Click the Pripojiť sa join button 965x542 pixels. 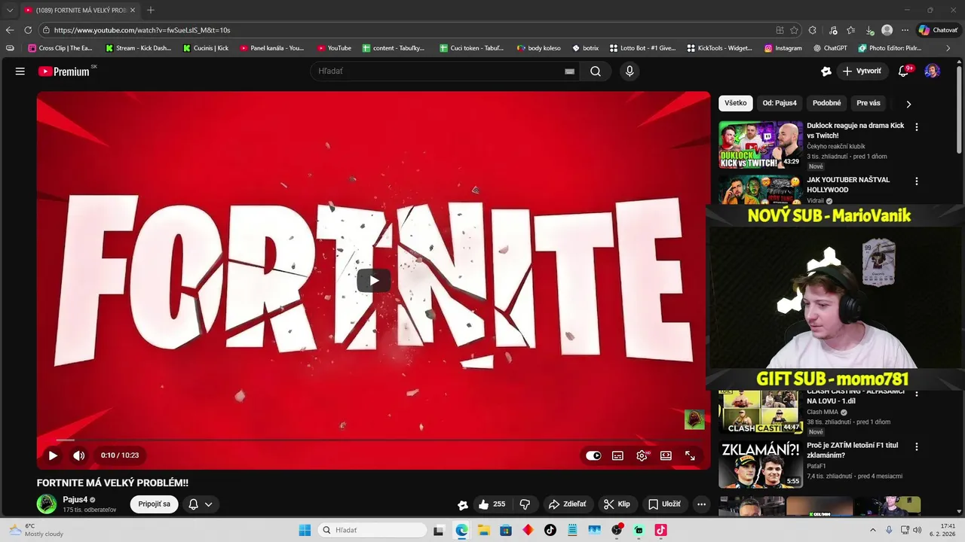click(x=155, y=504)
